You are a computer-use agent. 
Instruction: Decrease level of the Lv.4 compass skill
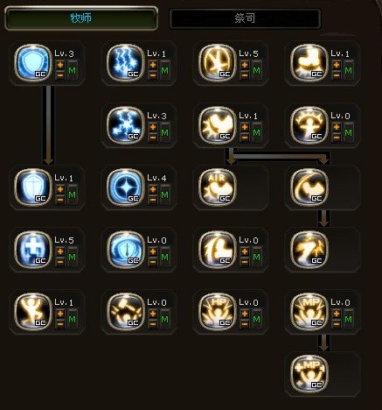153,200
